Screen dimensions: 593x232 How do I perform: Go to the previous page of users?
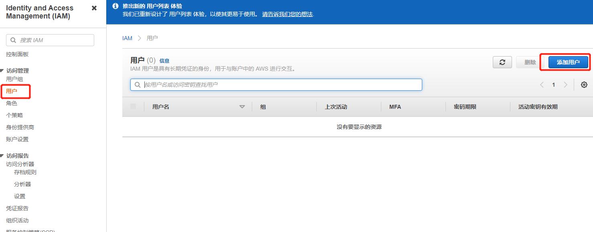coord(542,85)
